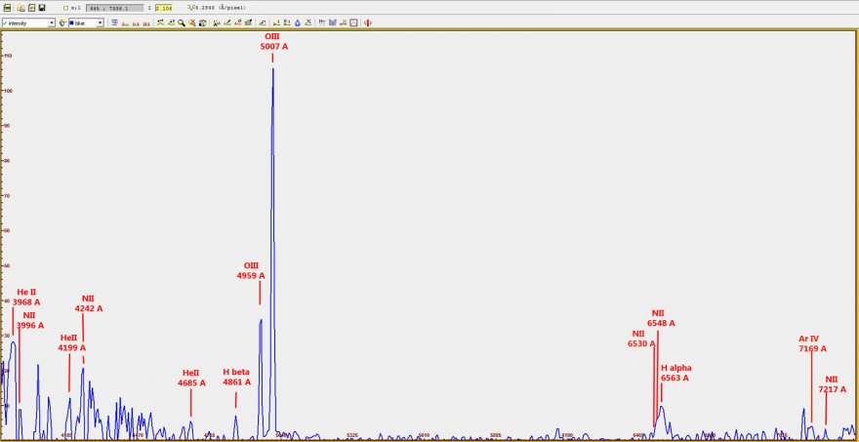Click the H beta 4861 A label
This screenshot has height=442, width=859.
(x=236, y=377)
